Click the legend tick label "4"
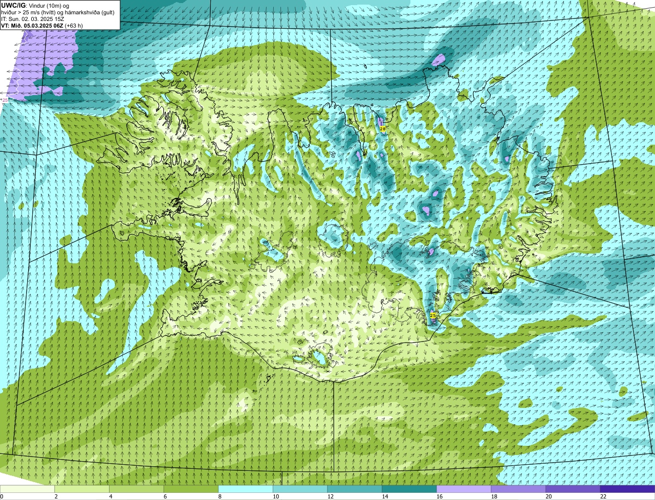655x500 pixels. (x=111, y=496)
